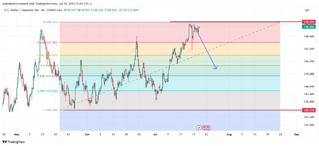The height and width of the screenshot is (146, 319).
Task: Click the May label on time axis
Action: click(17, 134)
